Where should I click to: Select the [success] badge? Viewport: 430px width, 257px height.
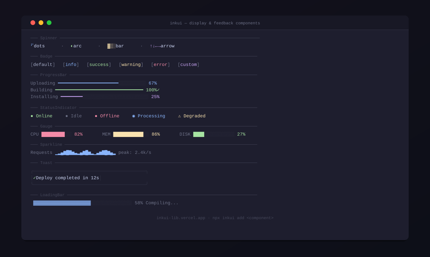(x=99, y=65)
